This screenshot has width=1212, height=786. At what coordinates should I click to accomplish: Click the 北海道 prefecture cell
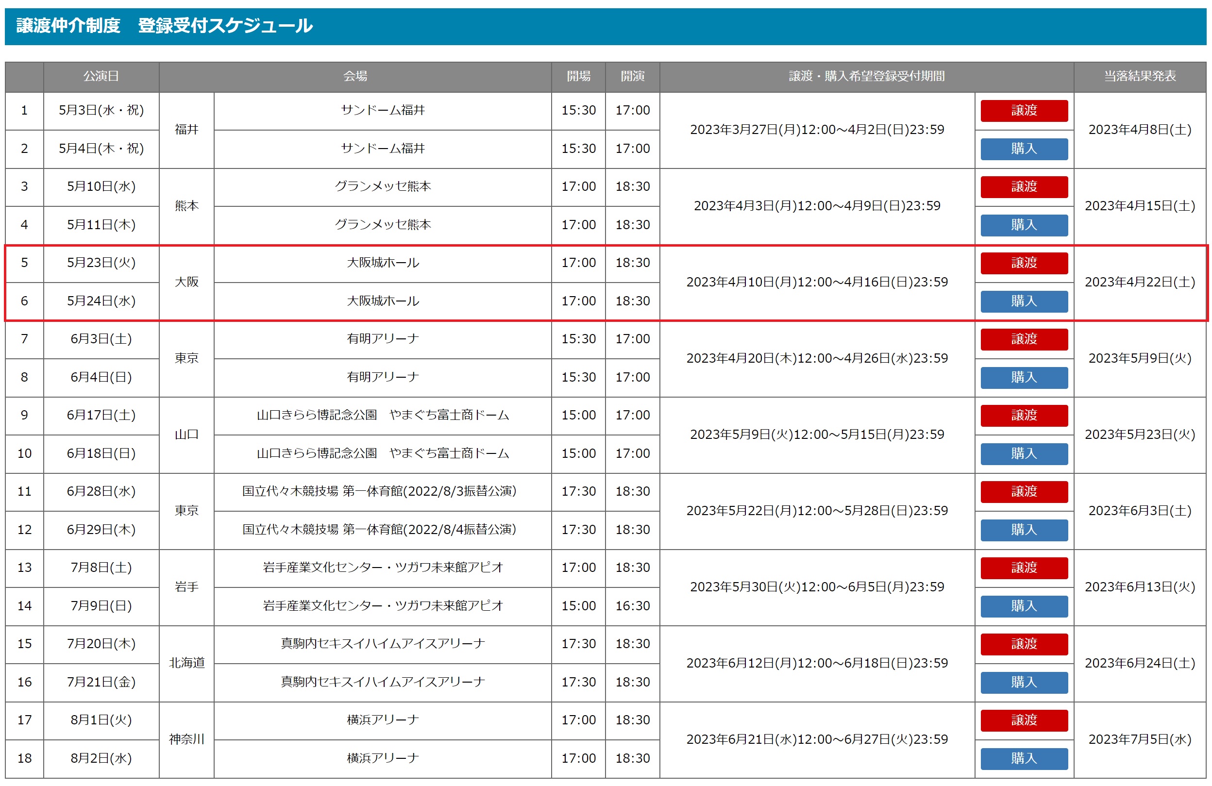pos(186,663)
